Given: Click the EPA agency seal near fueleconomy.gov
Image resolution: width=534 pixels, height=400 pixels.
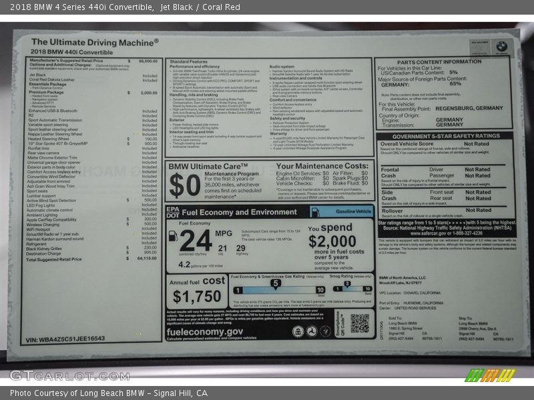Looking at the screenshot, I should [298, 331].
